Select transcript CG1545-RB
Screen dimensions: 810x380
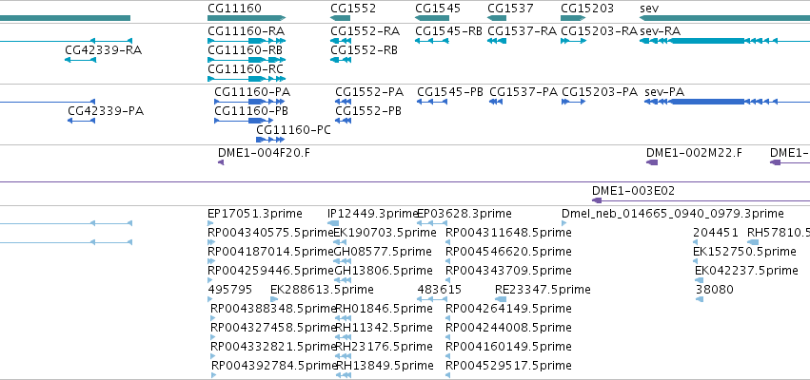(x=432, y=41)
